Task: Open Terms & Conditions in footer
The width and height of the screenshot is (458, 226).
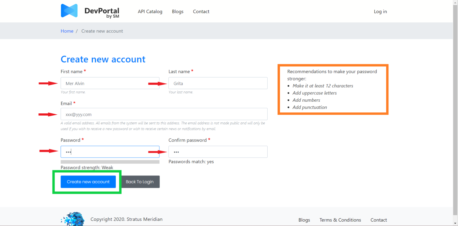Action: (x=340, y=220)
